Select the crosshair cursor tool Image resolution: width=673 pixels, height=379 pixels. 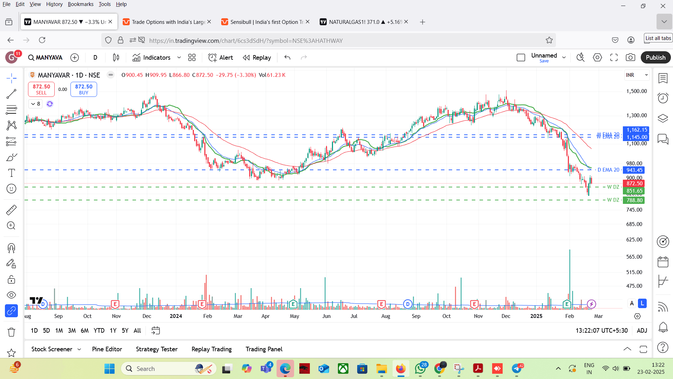tap(11, 78)
